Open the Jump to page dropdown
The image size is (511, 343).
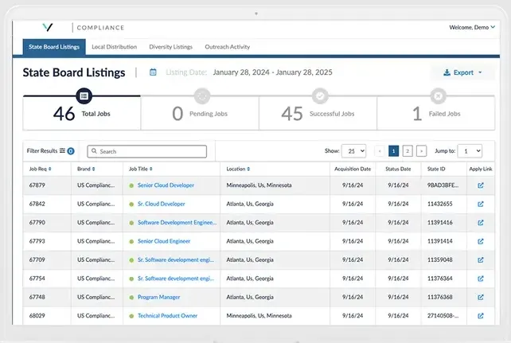pyautogui.click(x=470, y=150)
